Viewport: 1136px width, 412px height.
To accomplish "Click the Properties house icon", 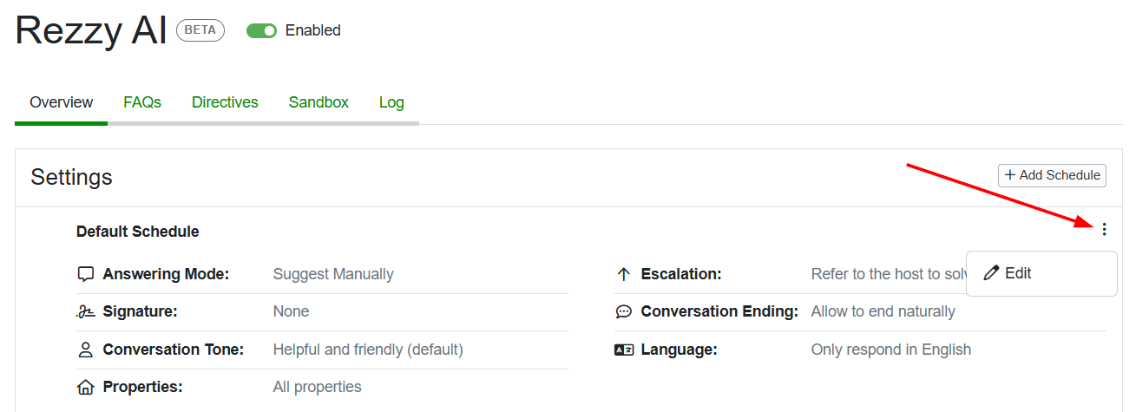I will (x=85, y=387).
